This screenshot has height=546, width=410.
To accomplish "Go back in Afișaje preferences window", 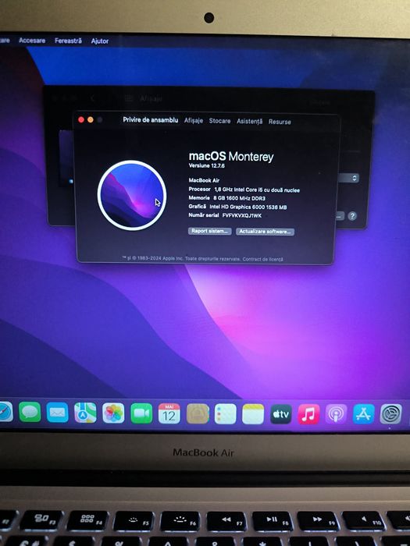I will coord(92,98).
